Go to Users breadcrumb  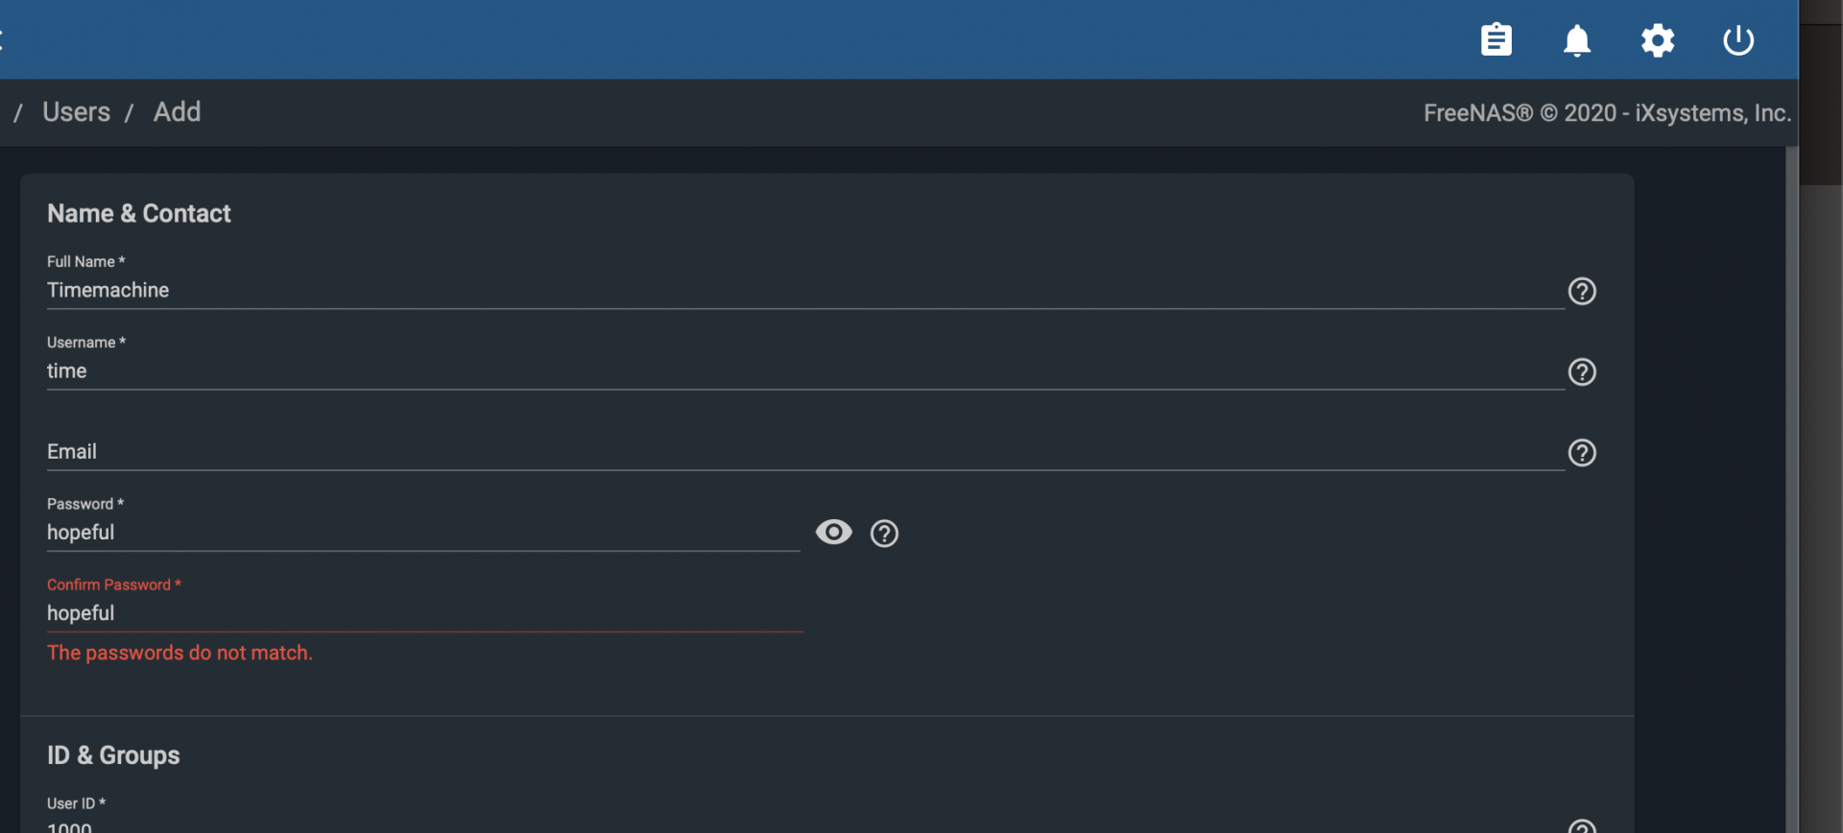click(76, 112)
